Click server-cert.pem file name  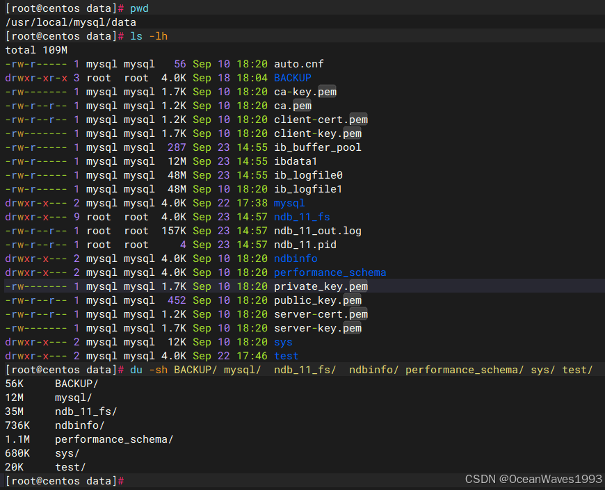pos(321,314)
